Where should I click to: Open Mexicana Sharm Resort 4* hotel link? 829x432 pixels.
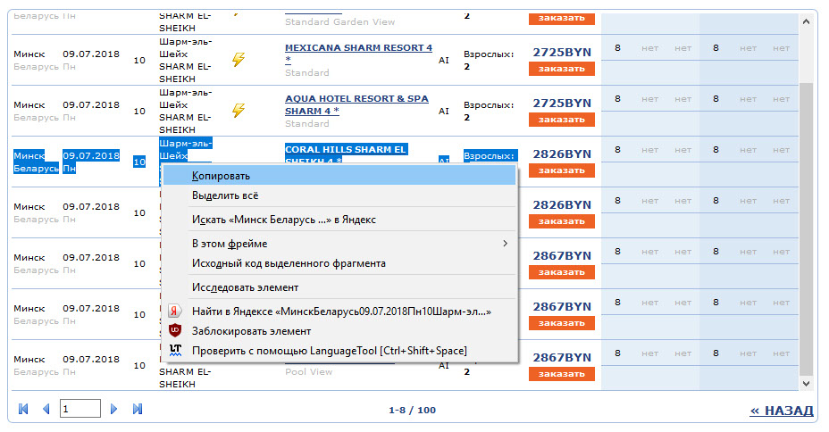358,48
